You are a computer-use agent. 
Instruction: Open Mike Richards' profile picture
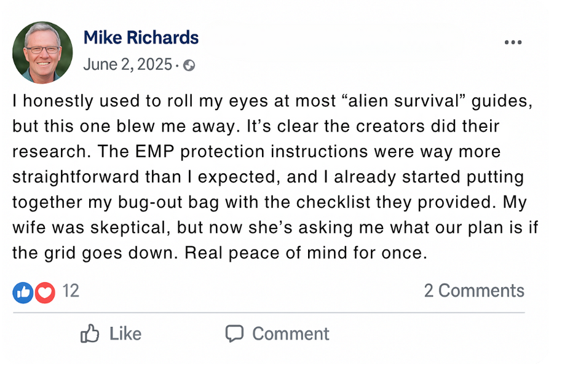tap(42, 52)
